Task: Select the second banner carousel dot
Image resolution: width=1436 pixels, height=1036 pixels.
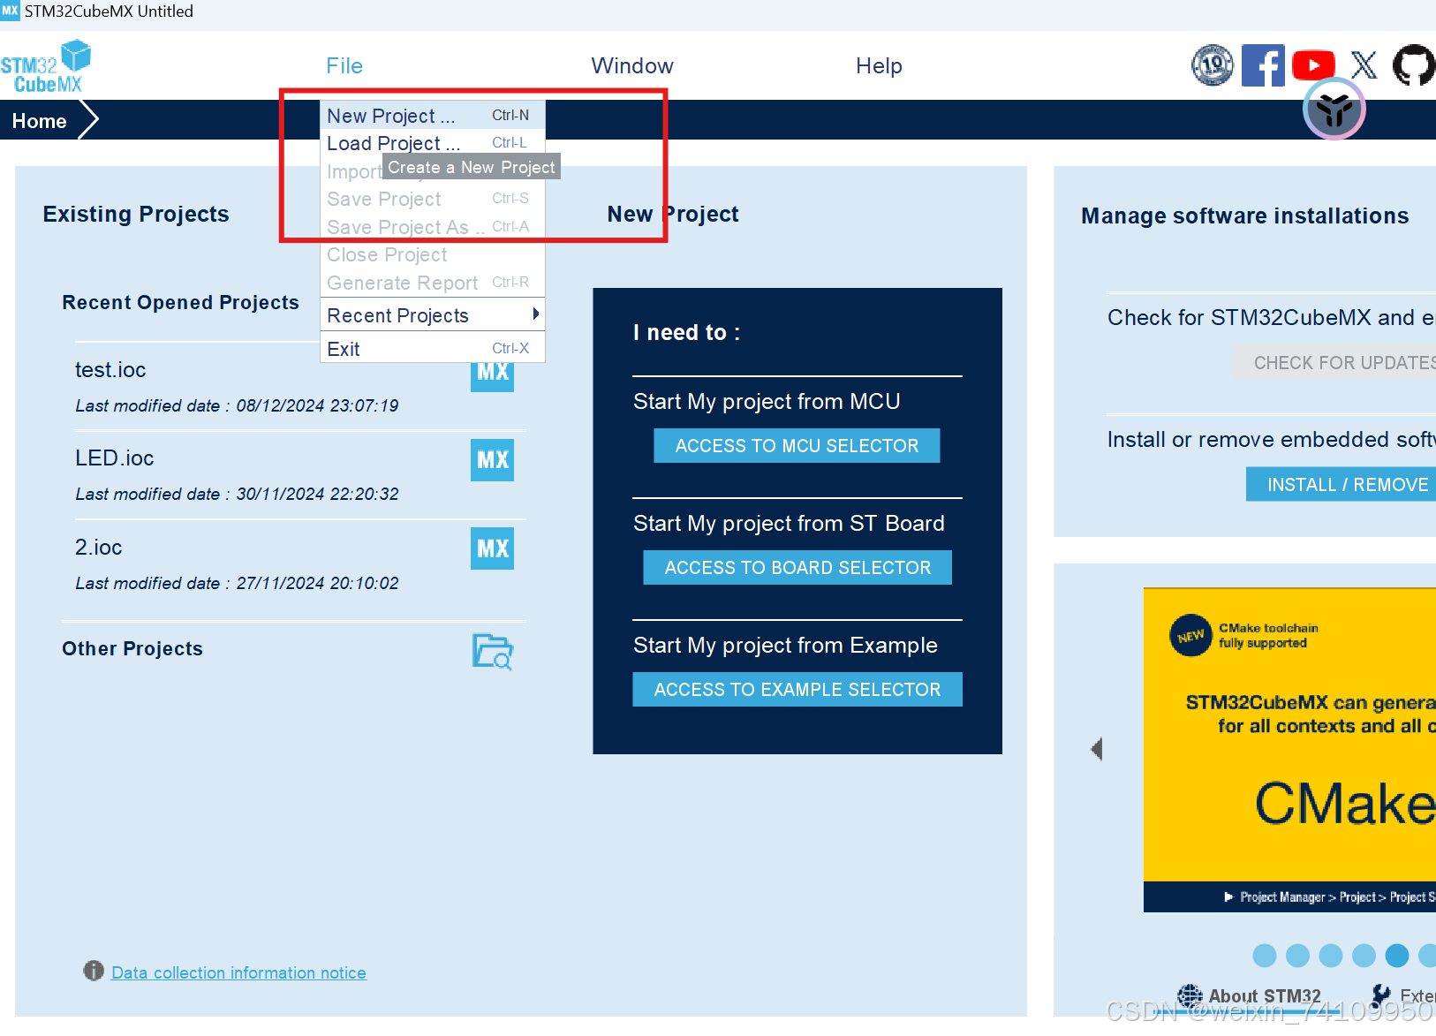Action: coord(1297,956)
